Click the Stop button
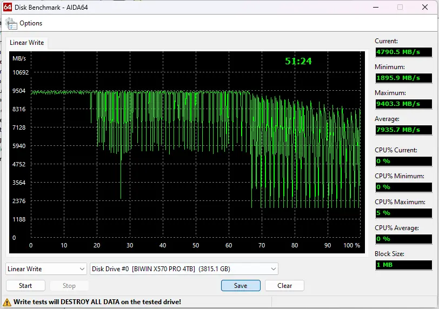The height and width of the screenshot is (309, 439). [69, 286]
